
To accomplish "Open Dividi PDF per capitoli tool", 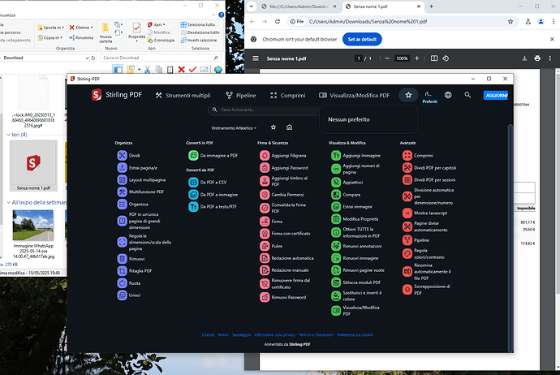I will coord(429,167).
